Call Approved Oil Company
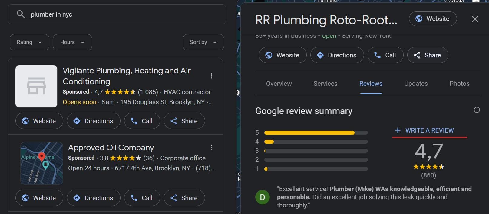The width and height of the screenshot is (489, 214). 142,198
